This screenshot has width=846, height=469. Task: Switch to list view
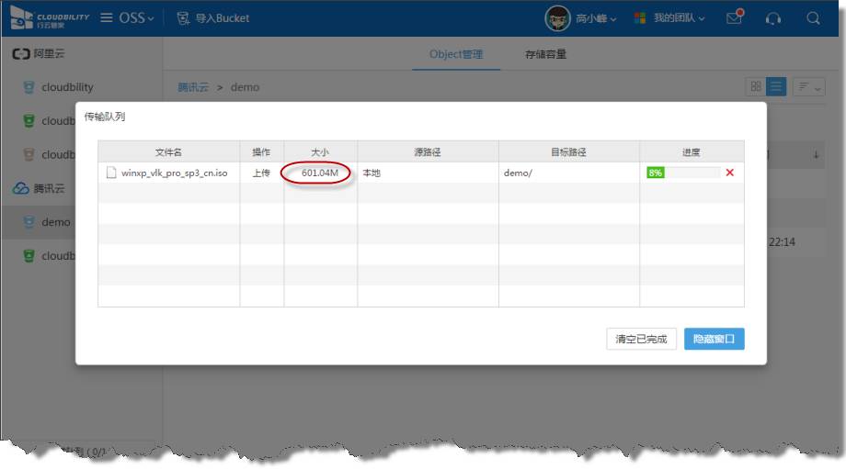777,86
